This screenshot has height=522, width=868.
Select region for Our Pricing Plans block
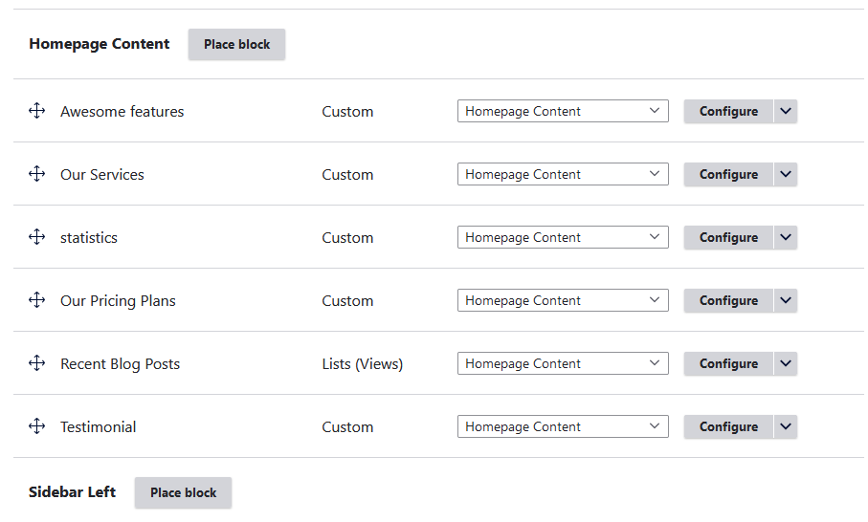pos(563,300)
